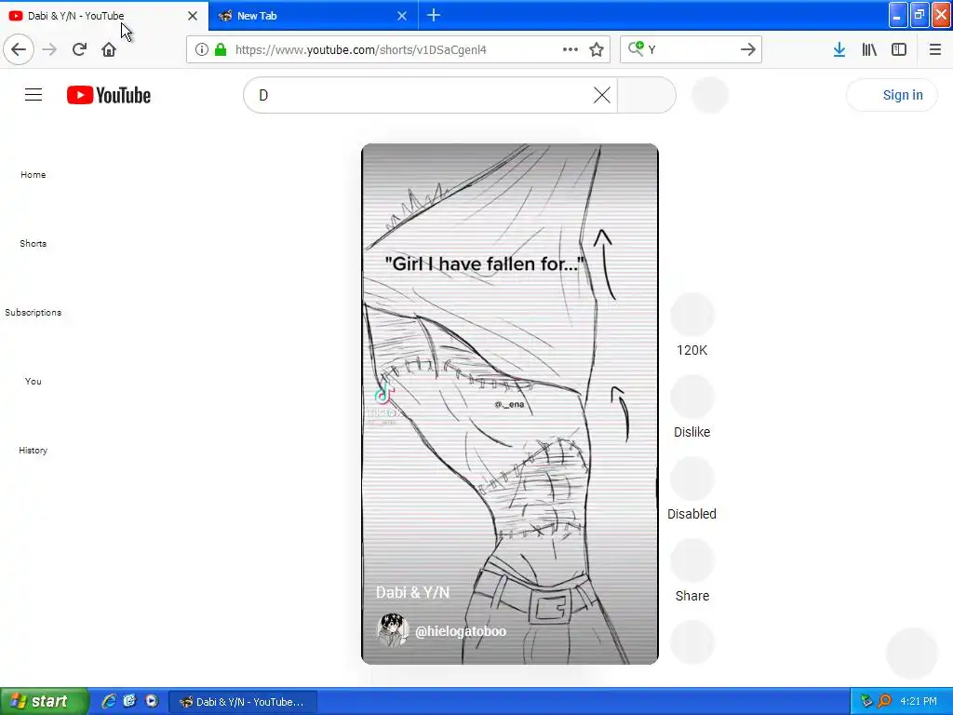953x715 pixels.
Task: Switch to the Dabi & Y/N YouTube tab
Action: tap(104, 16)
